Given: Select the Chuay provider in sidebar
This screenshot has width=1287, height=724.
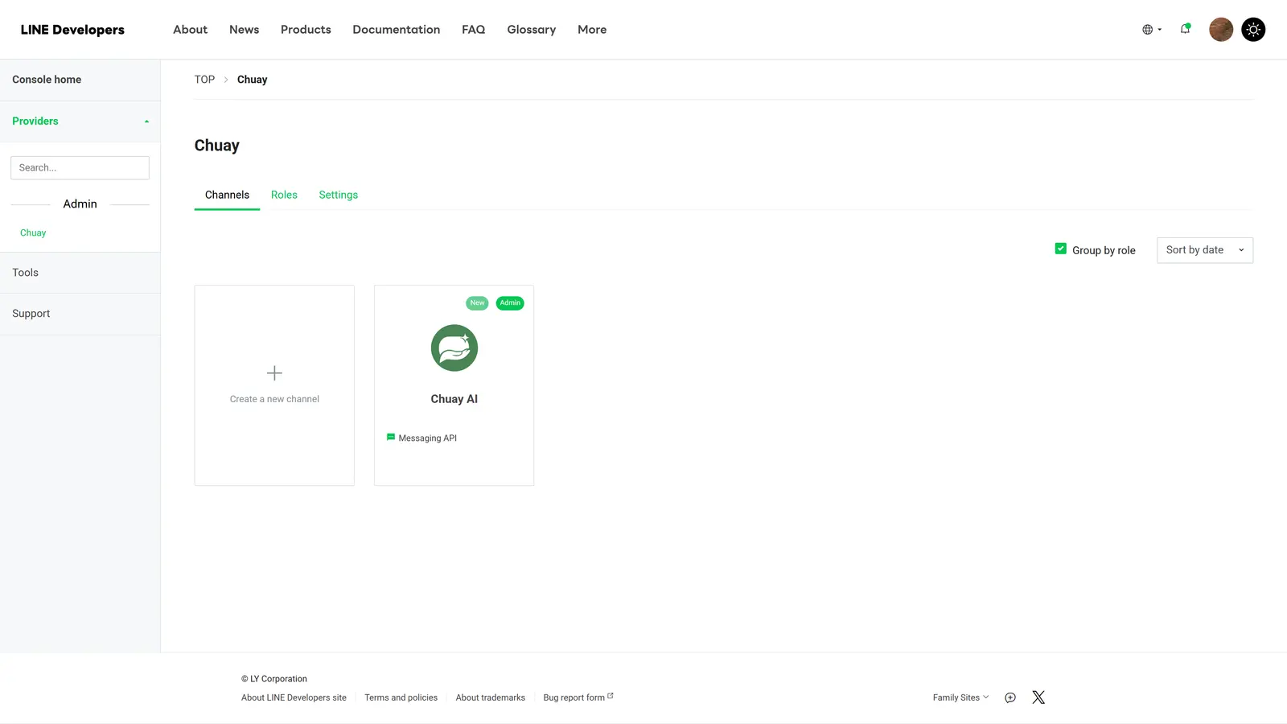Looking at the screenshot, I should (33, 232).
